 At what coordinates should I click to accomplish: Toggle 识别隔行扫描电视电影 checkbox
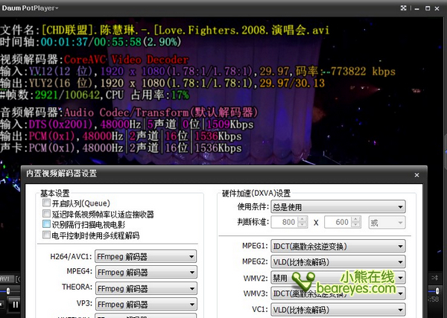tap(46, 224)
